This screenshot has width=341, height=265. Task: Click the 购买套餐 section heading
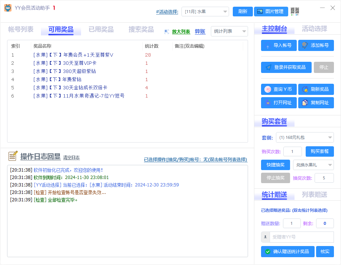274,121
